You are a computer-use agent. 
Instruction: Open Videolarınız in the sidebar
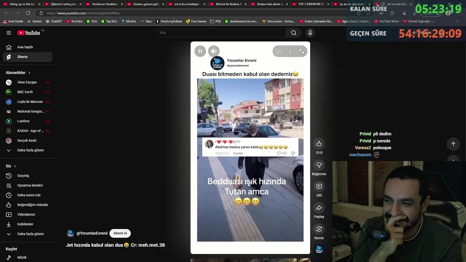[28, 214]
